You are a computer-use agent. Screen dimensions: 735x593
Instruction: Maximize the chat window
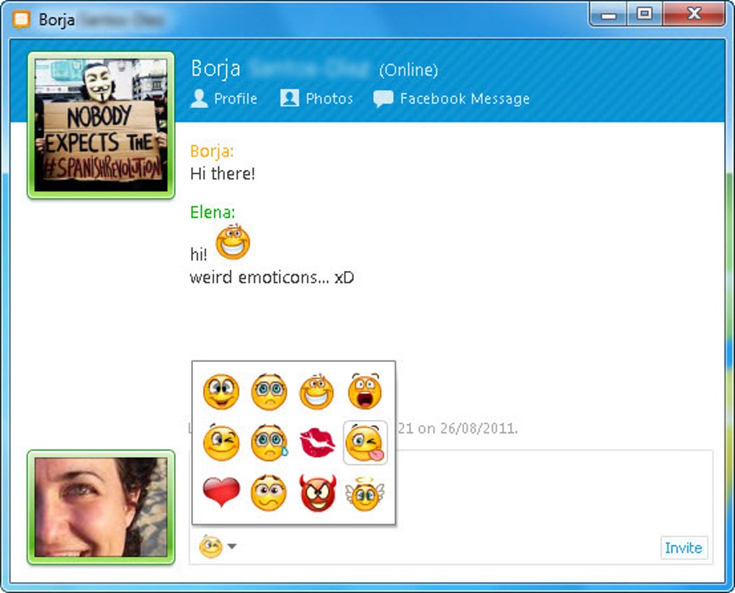[644, 14]
